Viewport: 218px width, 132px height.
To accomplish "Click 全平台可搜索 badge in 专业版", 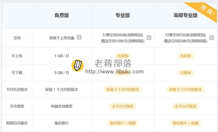I will pos(123,106).
